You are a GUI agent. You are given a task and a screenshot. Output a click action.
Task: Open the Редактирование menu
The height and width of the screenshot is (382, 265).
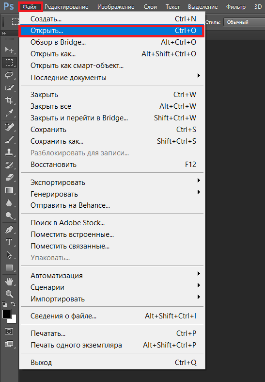(x=66, y=7)
